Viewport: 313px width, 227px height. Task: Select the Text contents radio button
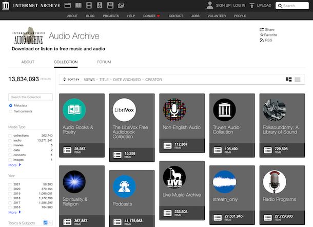pyautogui.click(x=11, y=111)
